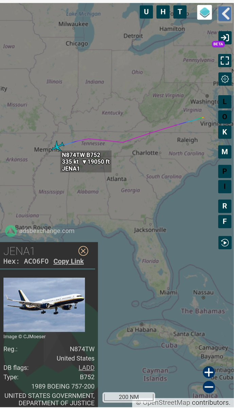The width and height of the screenshot is (234, 408).
Task: Zoom out with the minus button
Action: pyautogui.click(x=209, y=387)
